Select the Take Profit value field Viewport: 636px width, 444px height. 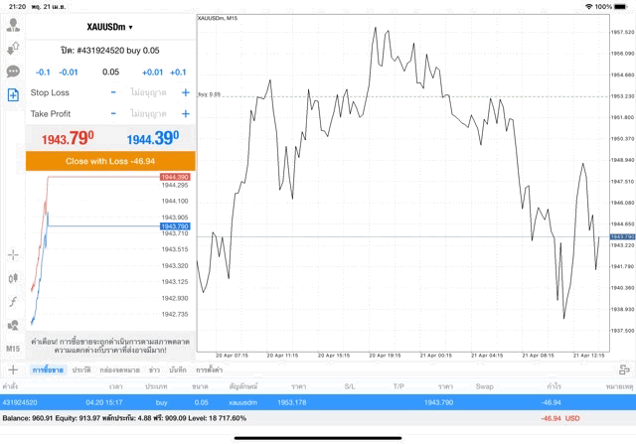[148, 113]
